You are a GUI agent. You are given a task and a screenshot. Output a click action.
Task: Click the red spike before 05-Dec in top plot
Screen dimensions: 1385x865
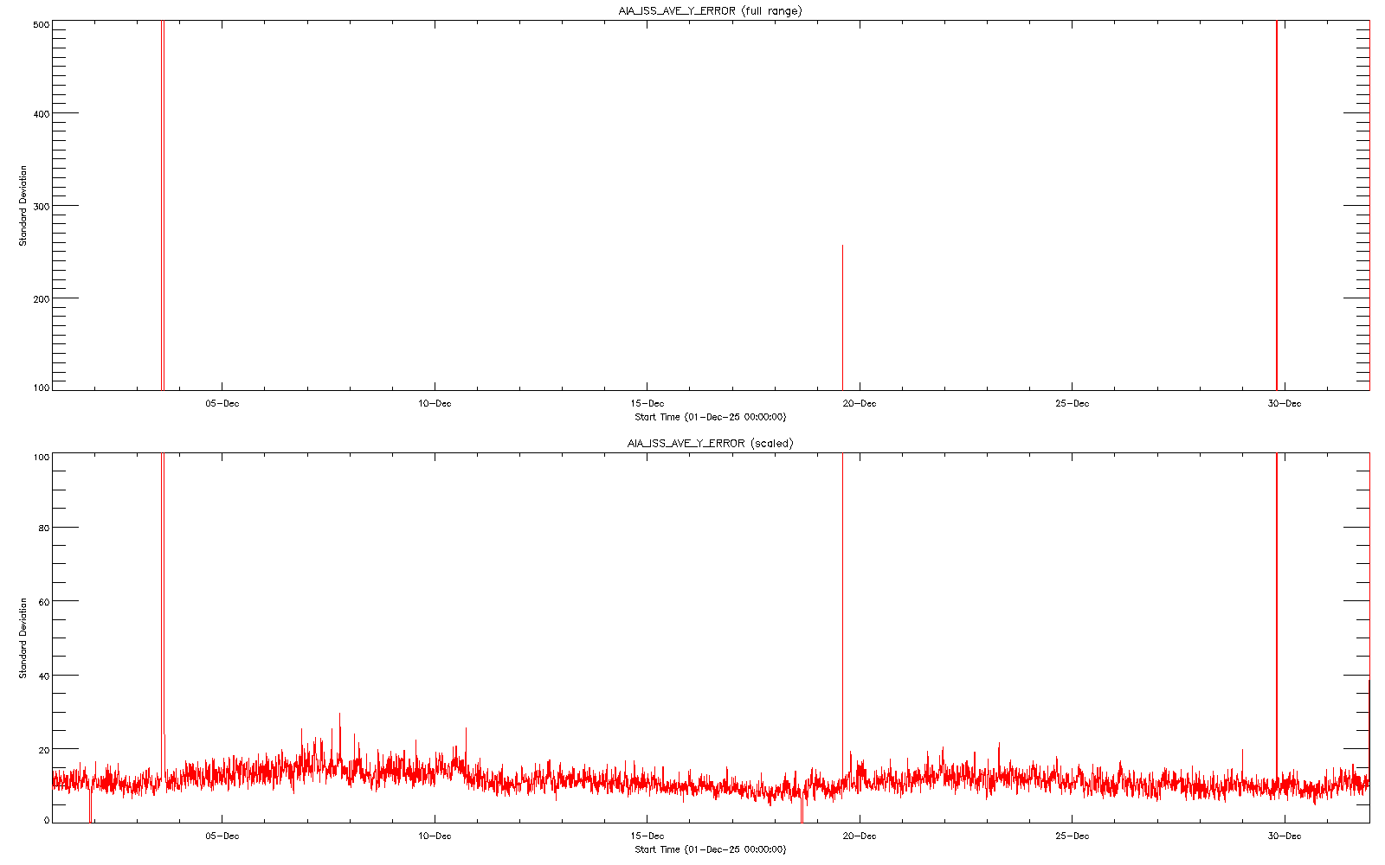162,208
